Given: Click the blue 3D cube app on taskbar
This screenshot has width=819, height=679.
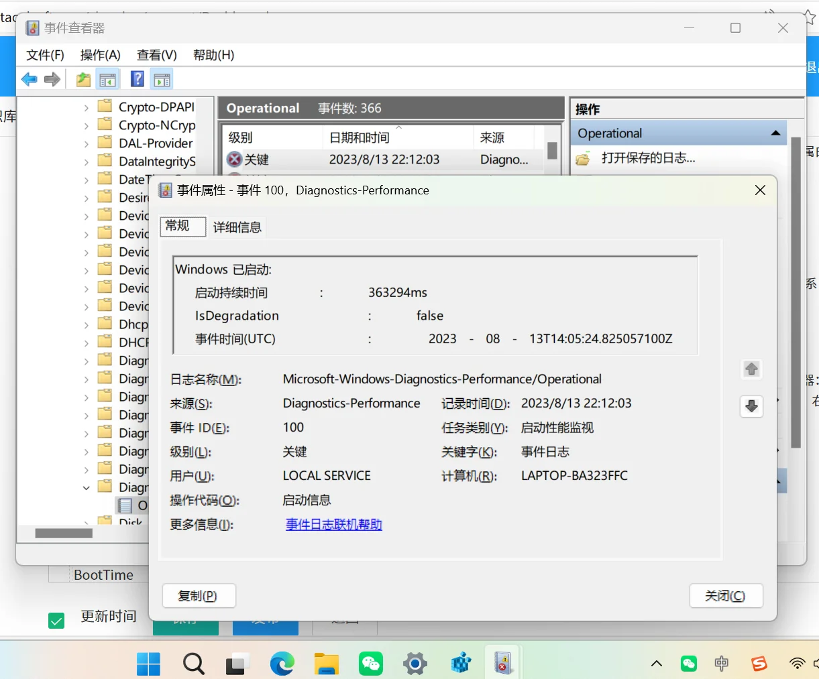Looking at the screenshot, I should 460,664.
